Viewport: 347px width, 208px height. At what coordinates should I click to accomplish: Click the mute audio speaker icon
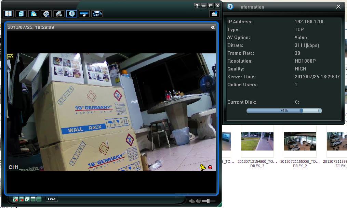192,201
